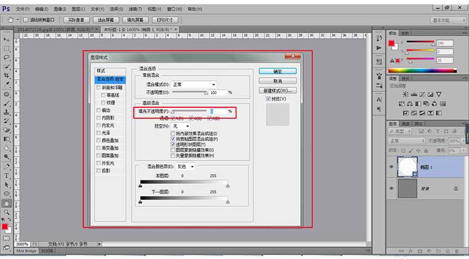Image resolution: width=469 pixels, height=259 pixels.
Task: Select the Hand tool in toolbox
Action: coord(6,203)
